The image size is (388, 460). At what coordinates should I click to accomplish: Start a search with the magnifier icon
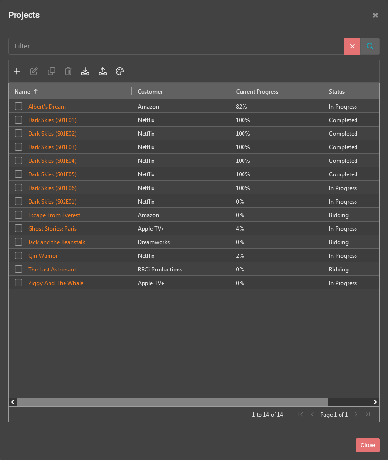pyautogui.click(x=370, y=46)
